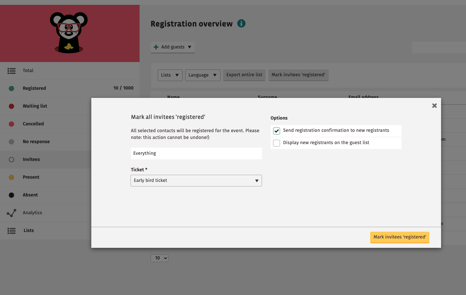The height and width of the screenshot is (295, 466).
Task: Click the Analytics icon in the sidebar
Action: (x=11, y=213)
